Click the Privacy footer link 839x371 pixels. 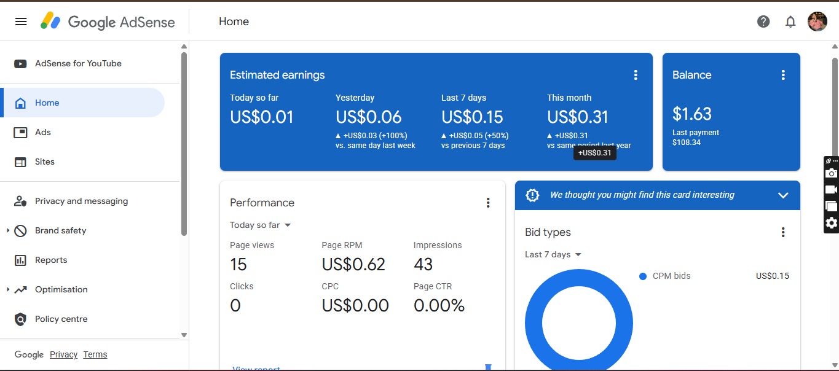pos(63,354)
